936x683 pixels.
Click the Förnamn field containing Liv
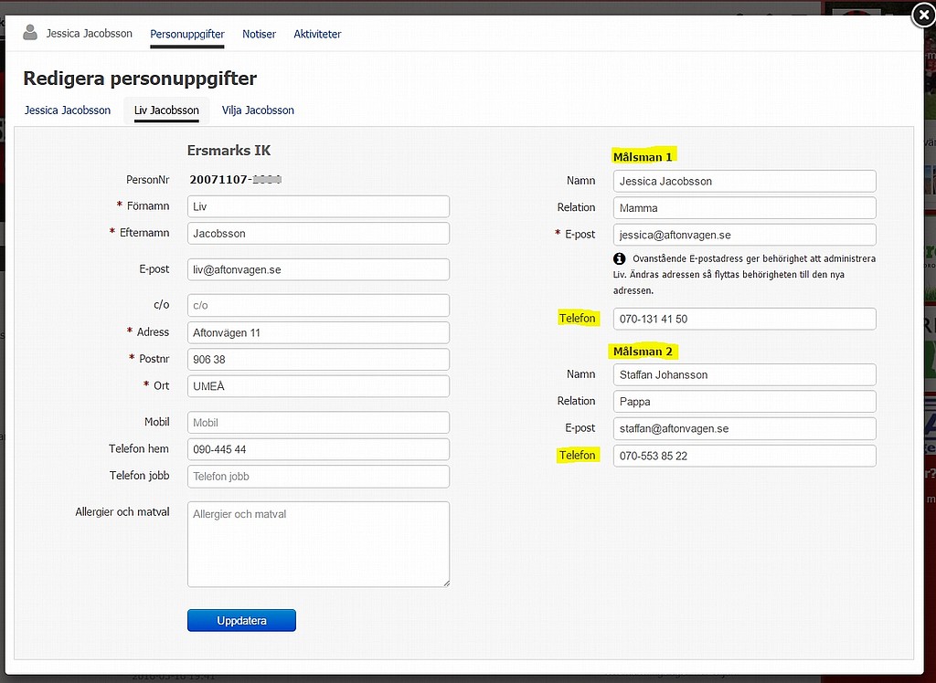click(x=318, y=206)
